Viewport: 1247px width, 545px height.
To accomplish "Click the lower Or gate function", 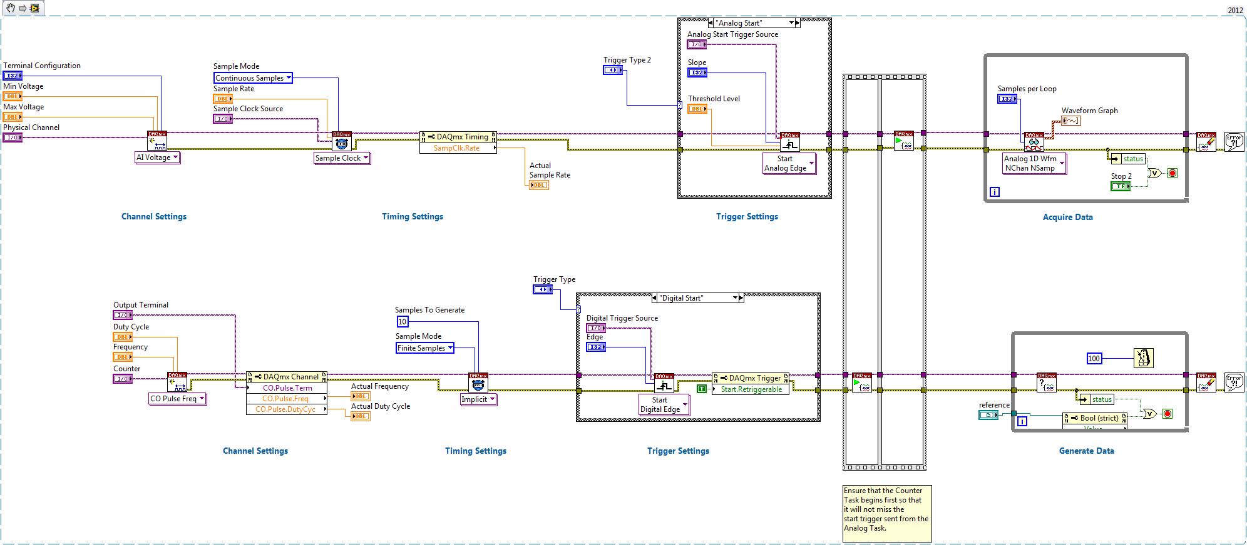I will (x=1150, y=414).
